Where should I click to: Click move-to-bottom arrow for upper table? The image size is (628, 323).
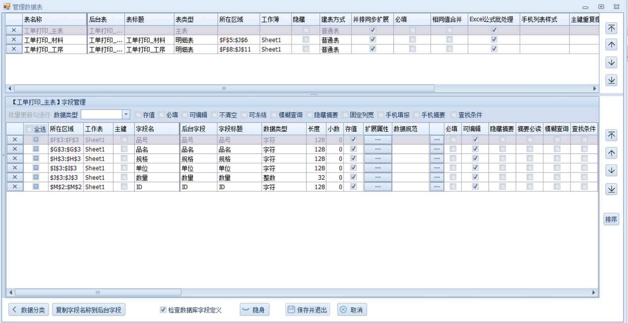tap(611, 80)
